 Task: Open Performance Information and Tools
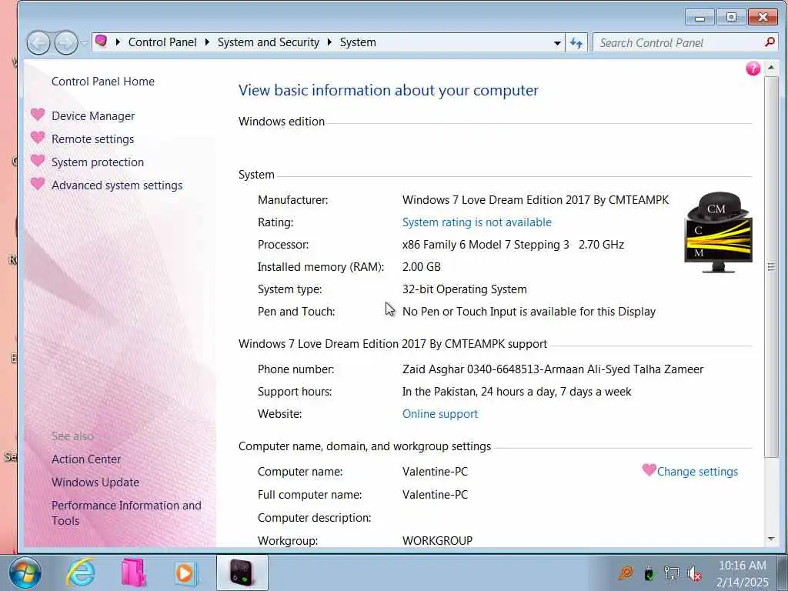(x=126, y=513)
